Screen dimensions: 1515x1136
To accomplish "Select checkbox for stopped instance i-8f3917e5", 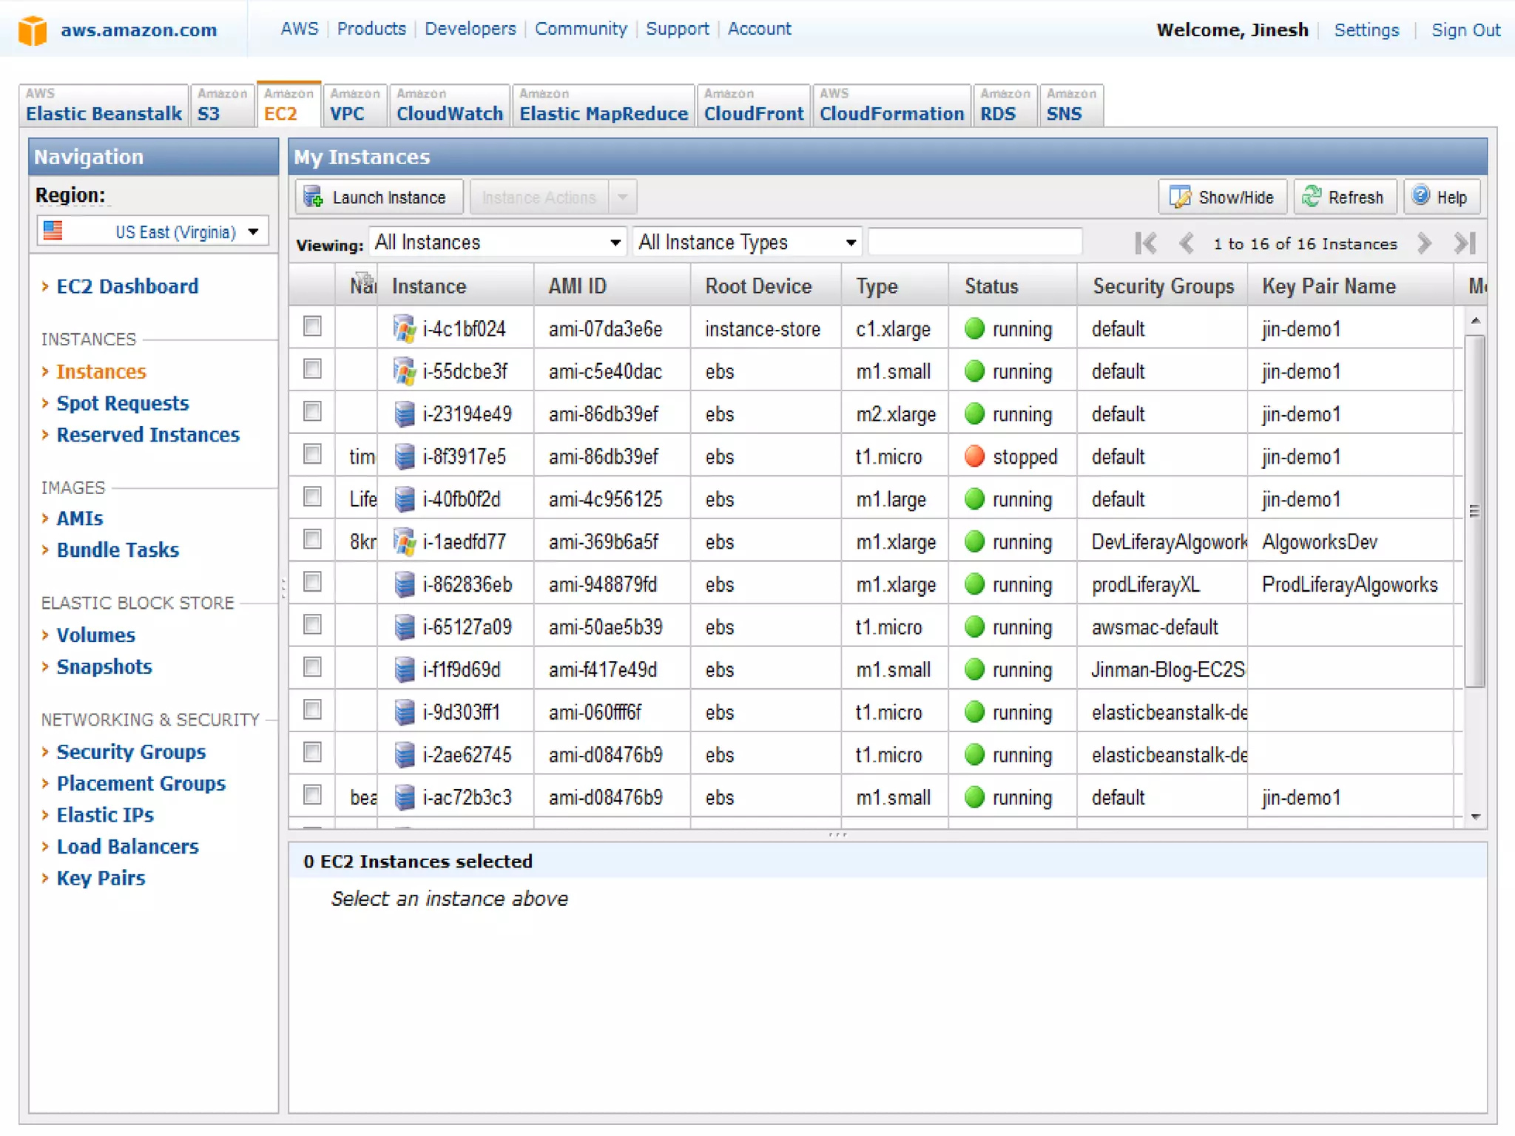I will 313,454.
